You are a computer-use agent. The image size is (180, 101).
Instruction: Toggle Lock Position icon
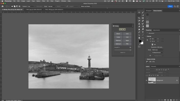[154, 75]
